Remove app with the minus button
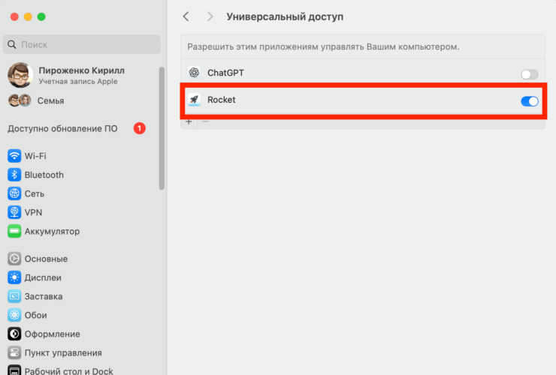556x375 pixels. coord(205,121)
